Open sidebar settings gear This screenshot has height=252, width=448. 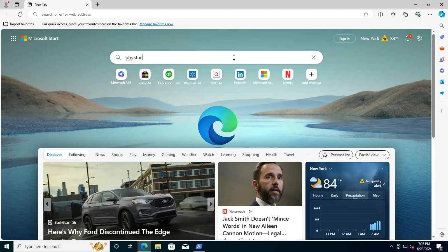pos(442,235)
